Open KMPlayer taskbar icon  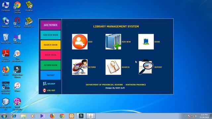click(x=42, y=116)
